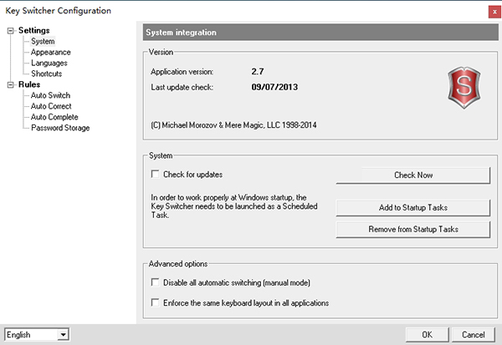502x345 pixels.
Task: Open the English language dropdown
Action: point(63,335)
